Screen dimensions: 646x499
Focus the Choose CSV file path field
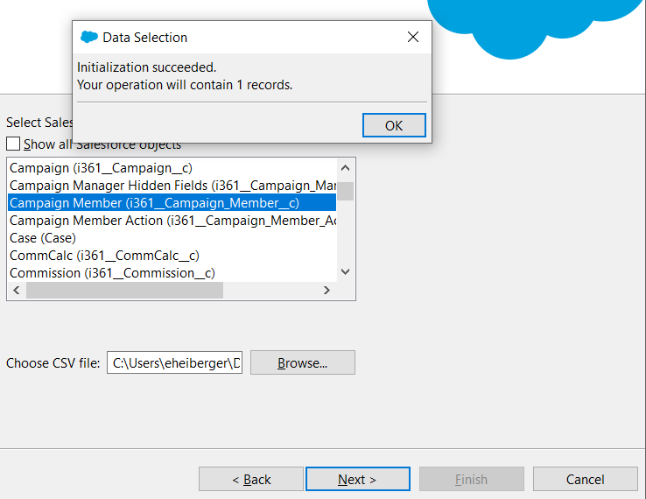coord(175,362)
